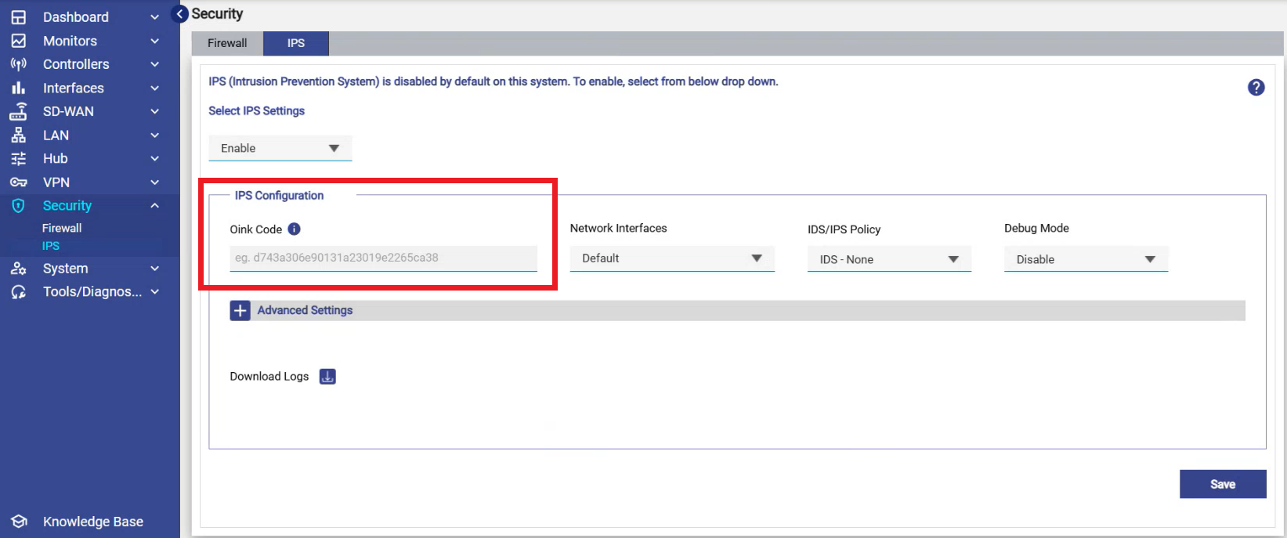Click the Oink Code info icon
Screen dimensions: 1287x538
[x=294, y=229]
